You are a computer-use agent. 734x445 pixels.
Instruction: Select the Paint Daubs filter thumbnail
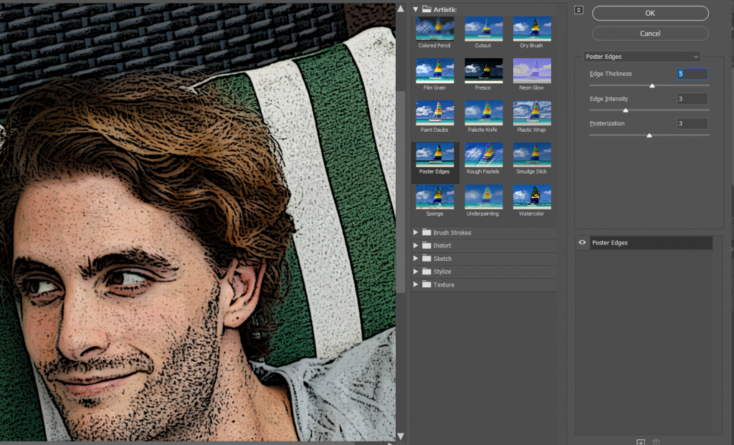tap(434, 113)
